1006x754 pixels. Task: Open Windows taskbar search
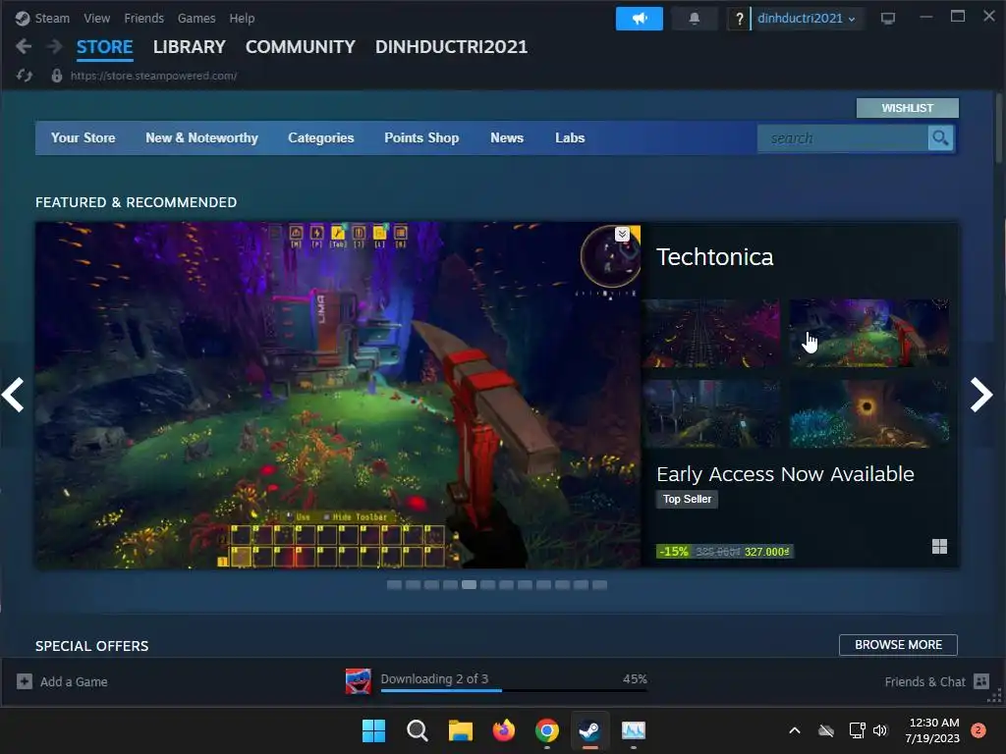(x=417, y=730)
